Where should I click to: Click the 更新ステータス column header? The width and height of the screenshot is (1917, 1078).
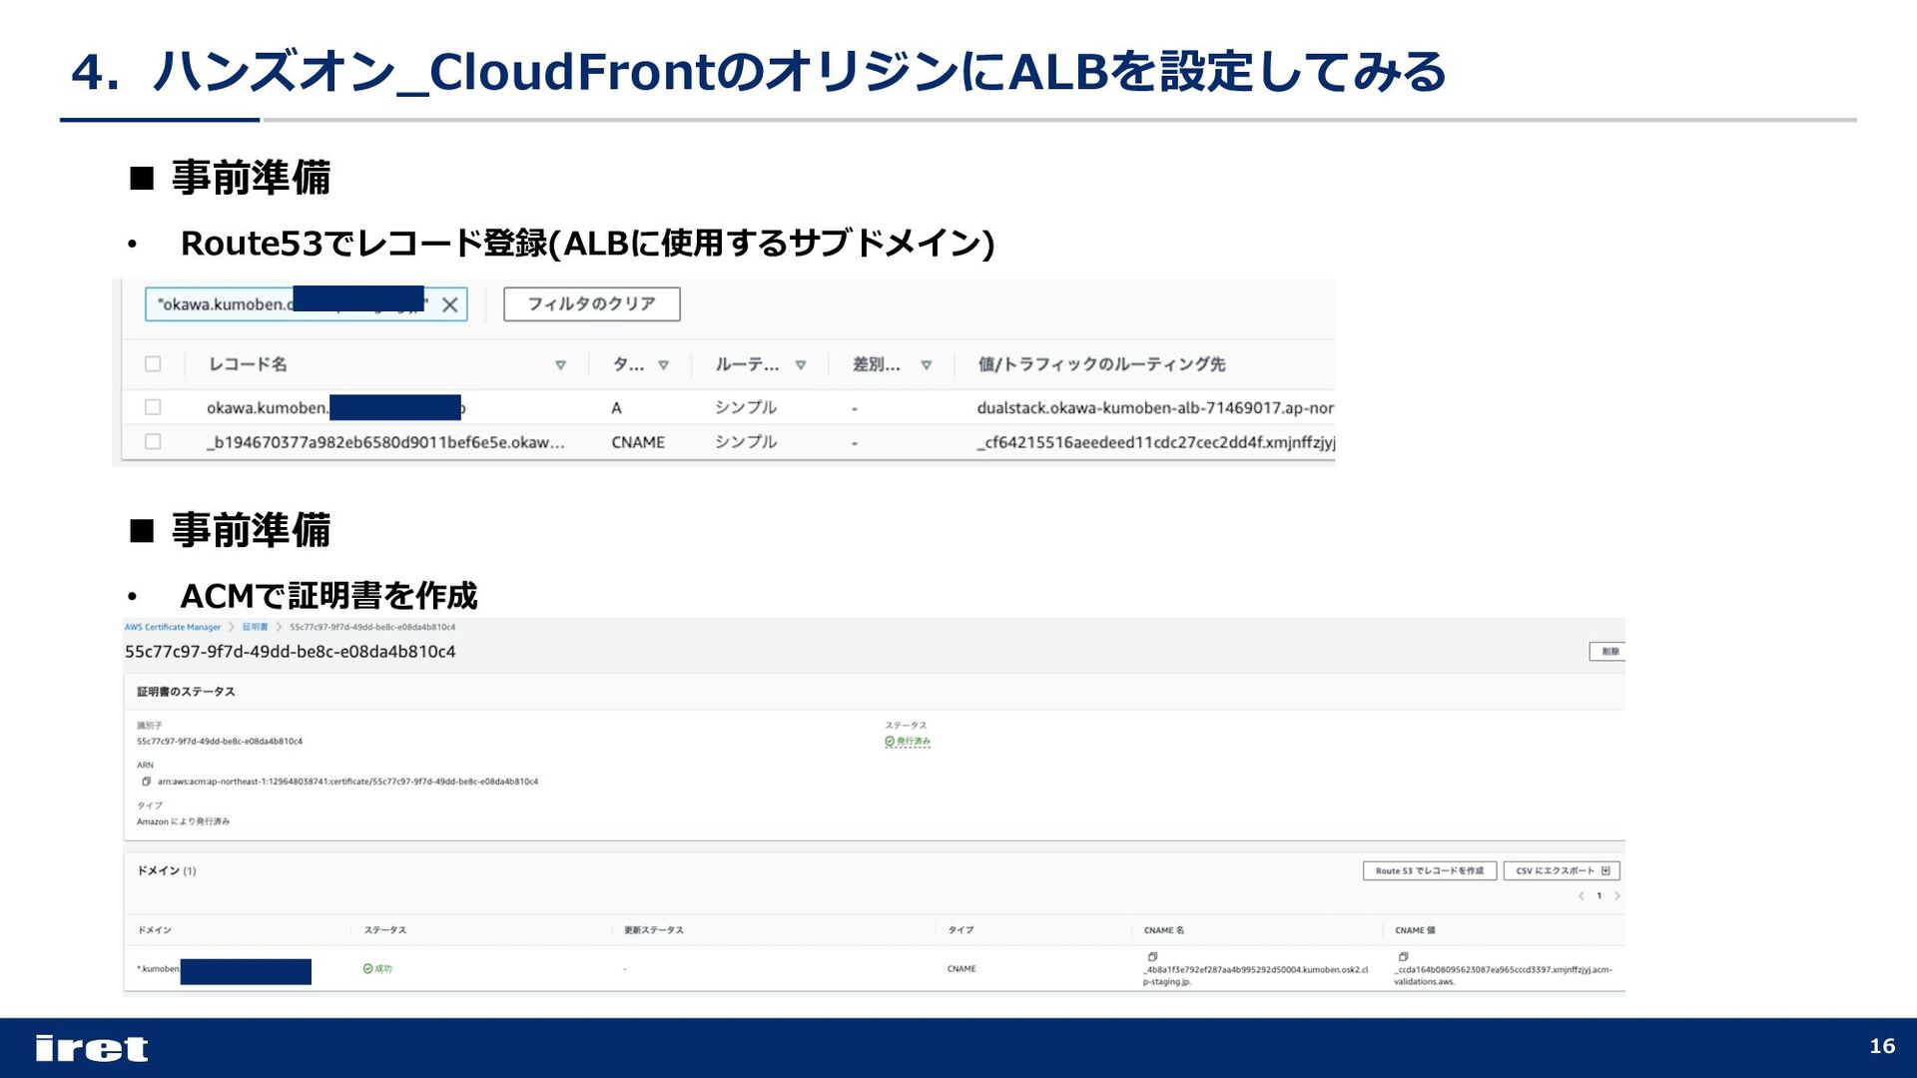(x=654, y=930)
